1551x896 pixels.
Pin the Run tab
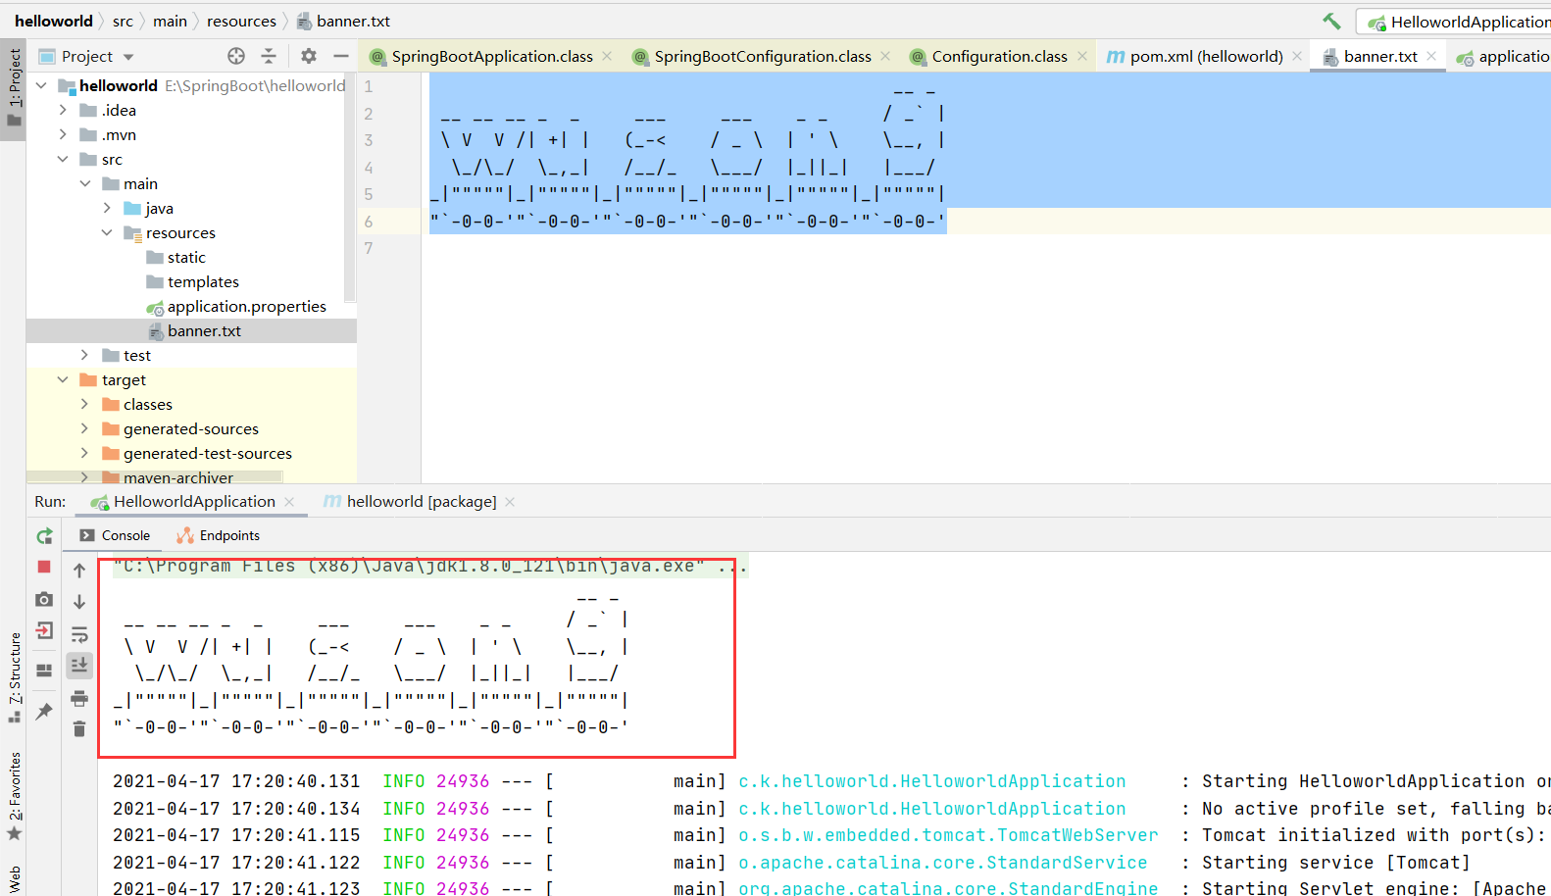[44, 711]
